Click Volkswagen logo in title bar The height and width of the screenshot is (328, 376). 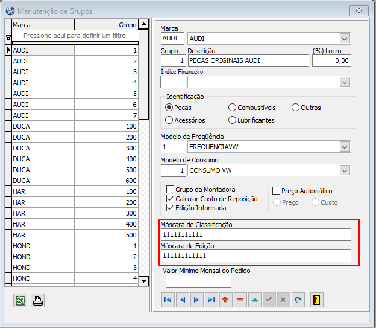[10, 11]
